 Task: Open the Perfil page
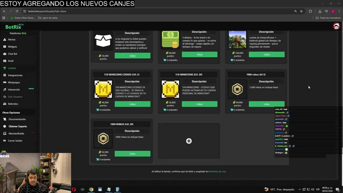10,61
